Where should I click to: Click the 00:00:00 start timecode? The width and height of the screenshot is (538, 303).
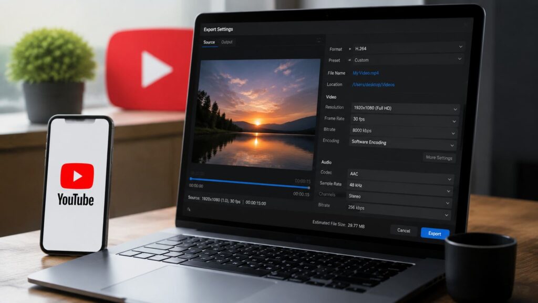click(196, 186)
